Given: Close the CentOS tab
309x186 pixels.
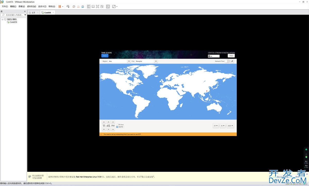Looking at the screenshot, I should click(x=53, y=13).
